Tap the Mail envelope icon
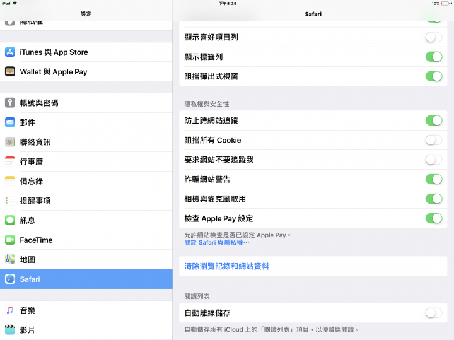 (x=10, y=122)
